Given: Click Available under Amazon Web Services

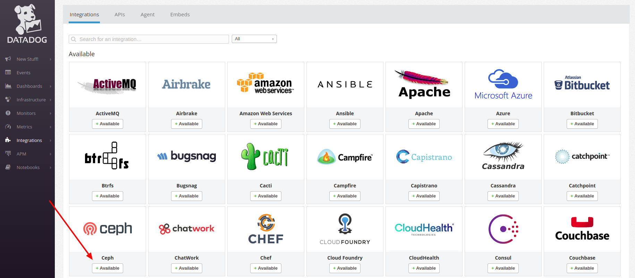Looking at the screenshot, I should click(x=266, y=124).
